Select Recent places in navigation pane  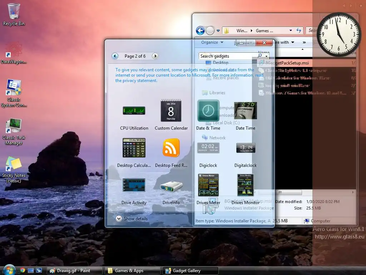[x=223, y=78]
